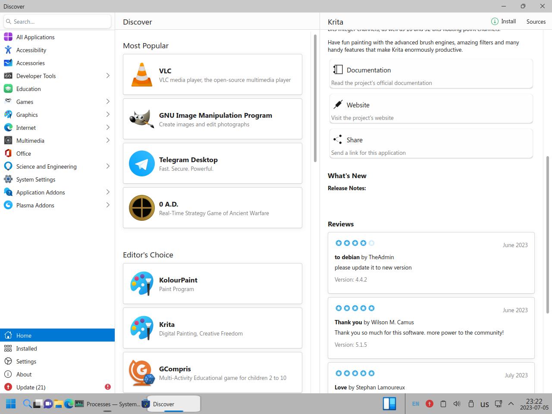
Task: Visit Krita's project Website
Action: pyautogui.click(x=431, y=109)
